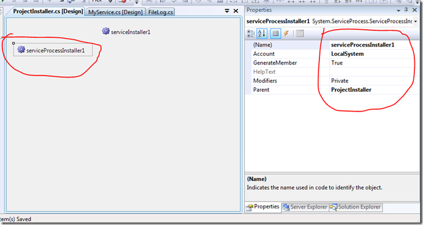Toggle auto-hide pin on Properties panel

tap(406, 10)
